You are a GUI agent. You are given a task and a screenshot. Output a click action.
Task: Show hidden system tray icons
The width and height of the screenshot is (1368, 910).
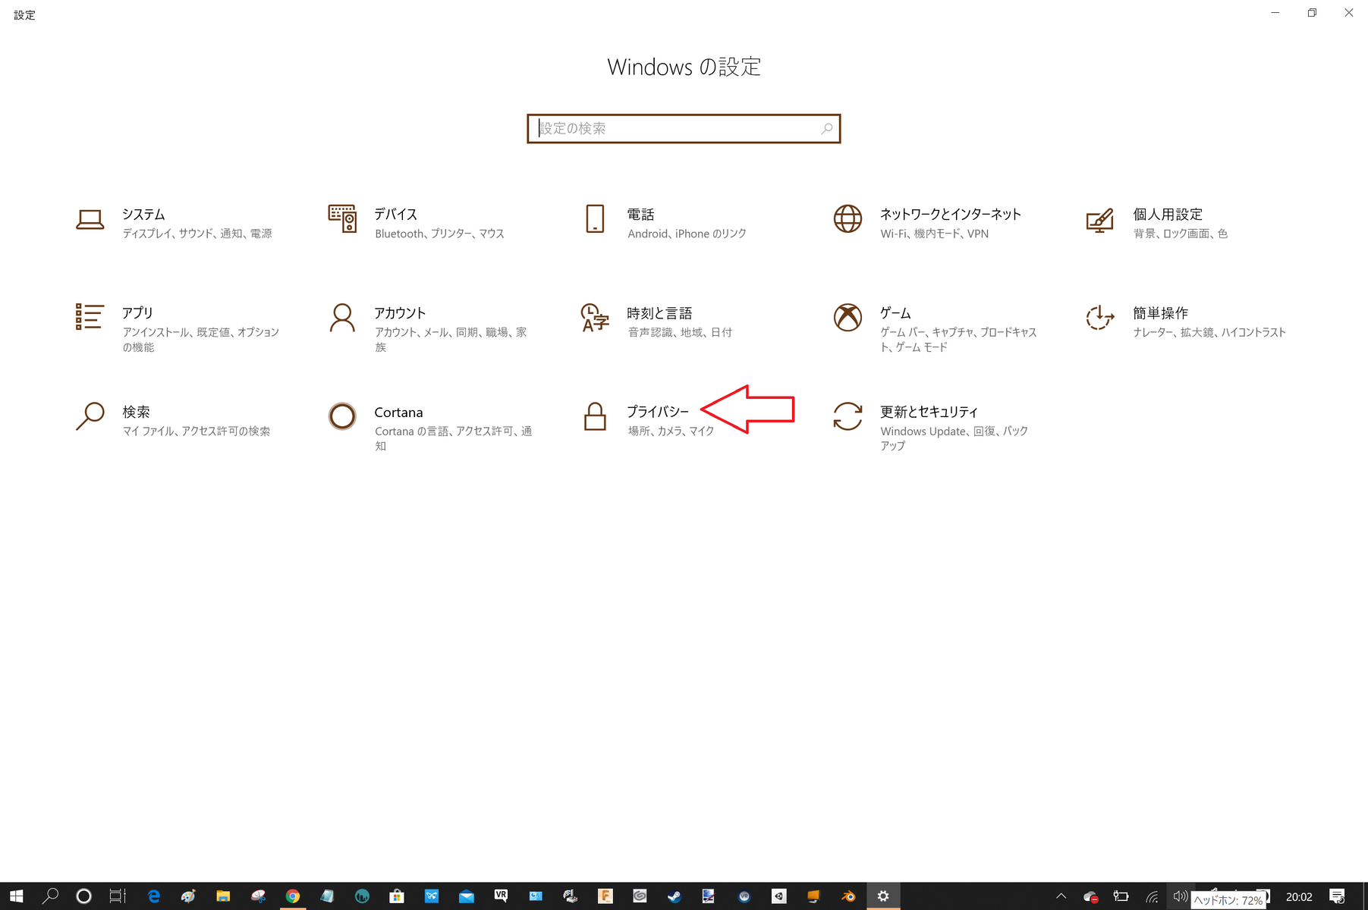point(1061,896)
